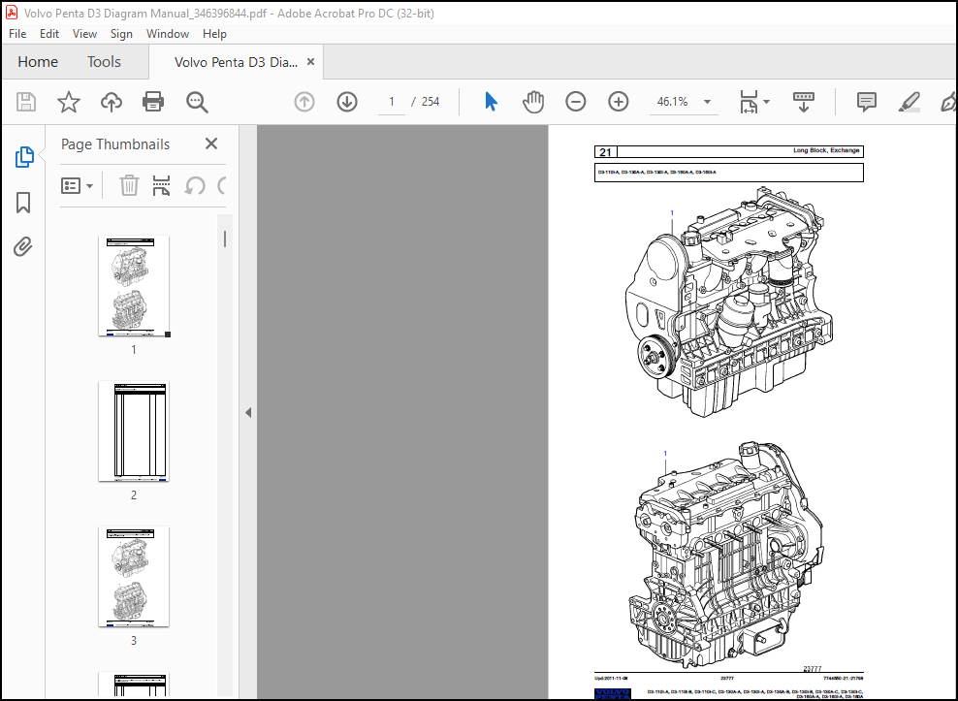Zoom out with minus icon
This screenshot has width=958, height=701.
point(576,102)
